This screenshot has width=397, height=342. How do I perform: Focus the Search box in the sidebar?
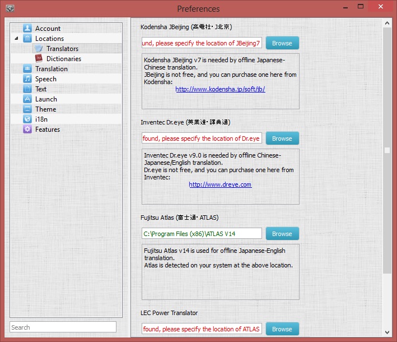point(63,327)
